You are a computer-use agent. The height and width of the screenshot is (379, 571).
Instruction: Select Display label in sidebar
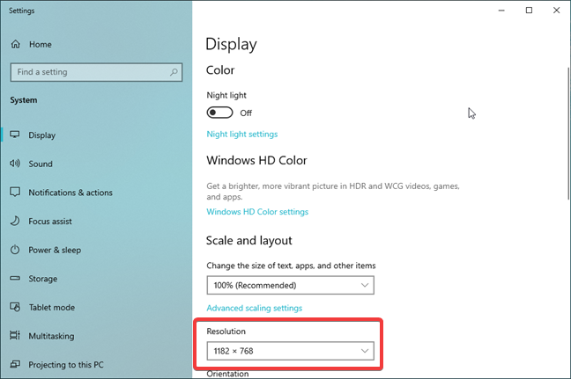pos(42,135)
